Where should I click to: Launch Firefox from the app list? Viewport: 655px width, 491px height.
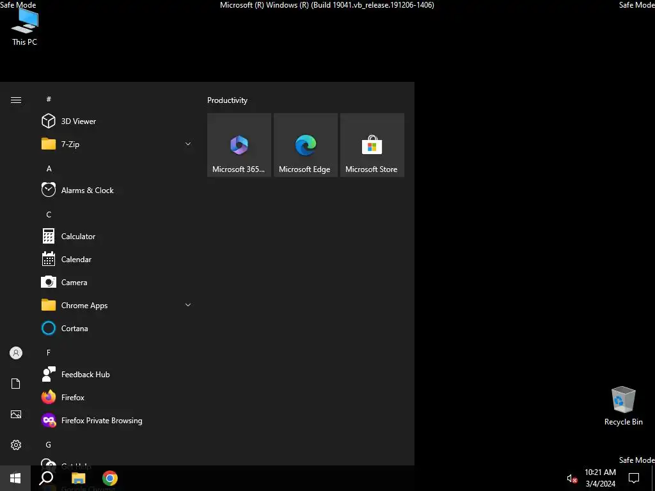pyautogui.click(x=116, y=398)
